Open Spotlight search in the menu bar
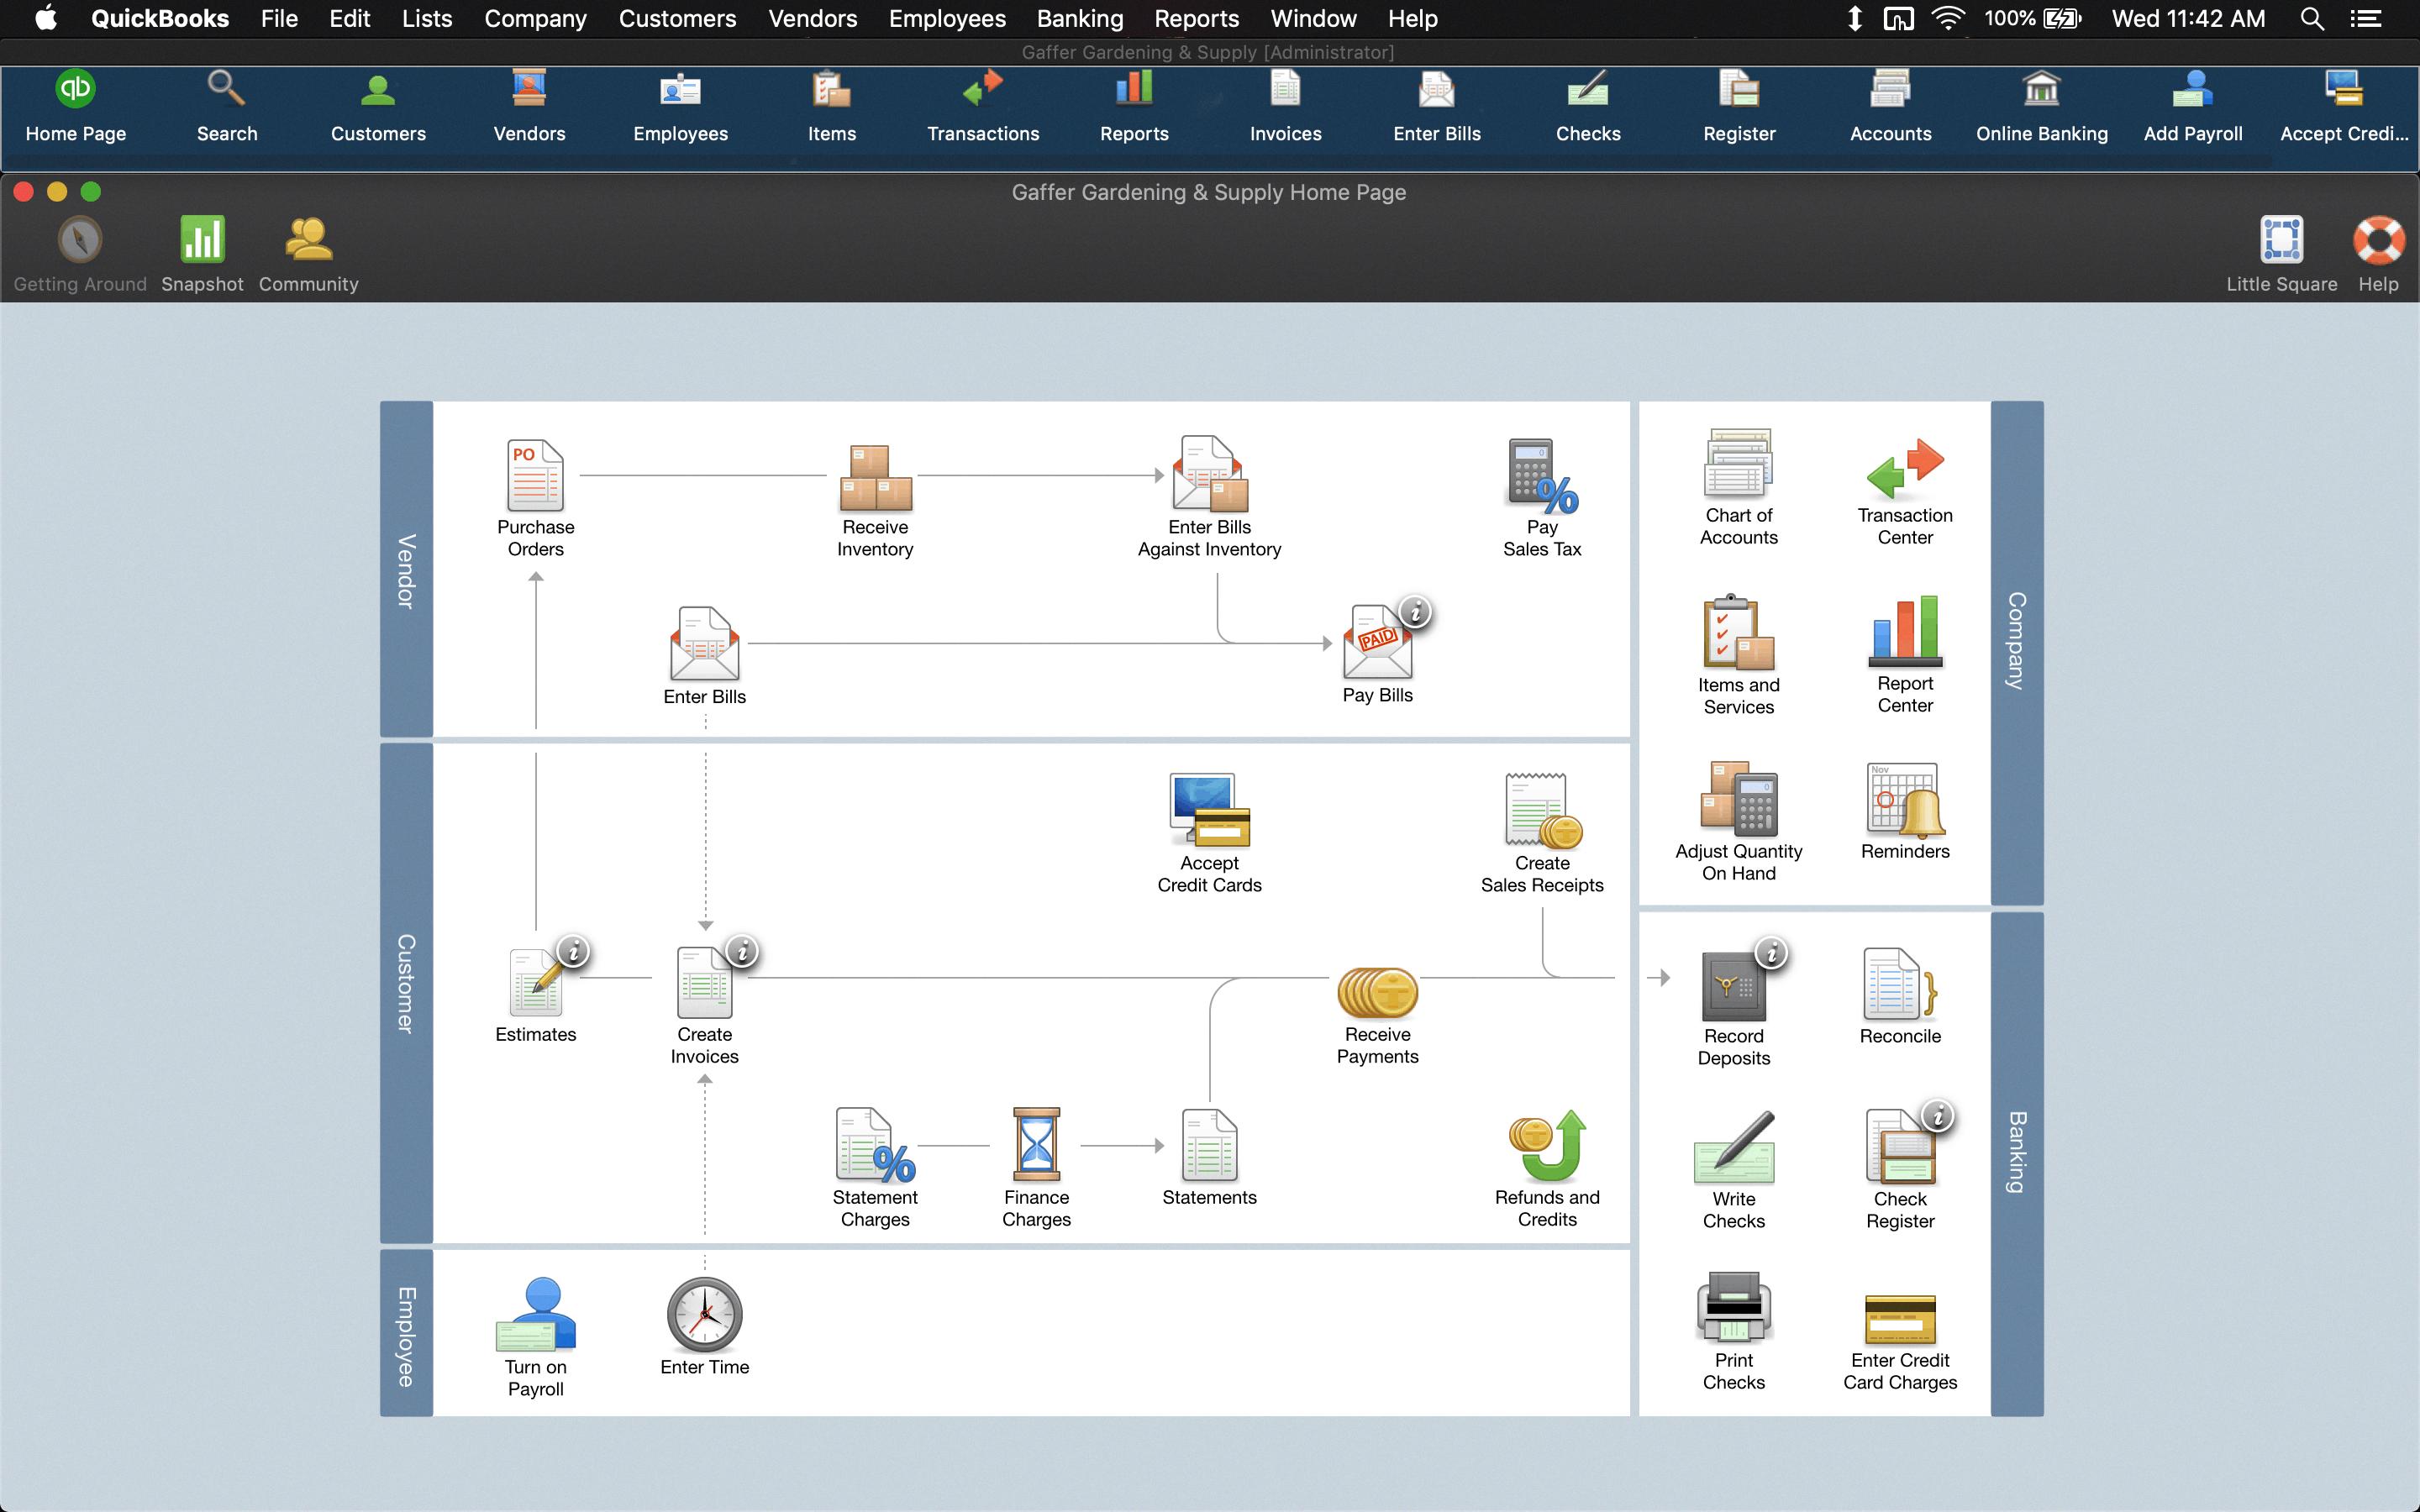This screenshot has height=1512, width=2420. point(2312,18)
